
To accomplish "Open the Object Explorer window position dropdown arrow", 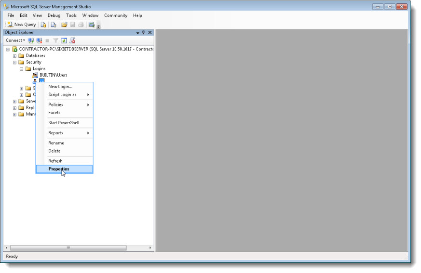I will coord(138,33).
